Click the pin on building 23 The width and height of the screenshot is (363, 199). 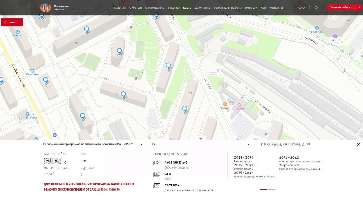[x=119, y=51]
